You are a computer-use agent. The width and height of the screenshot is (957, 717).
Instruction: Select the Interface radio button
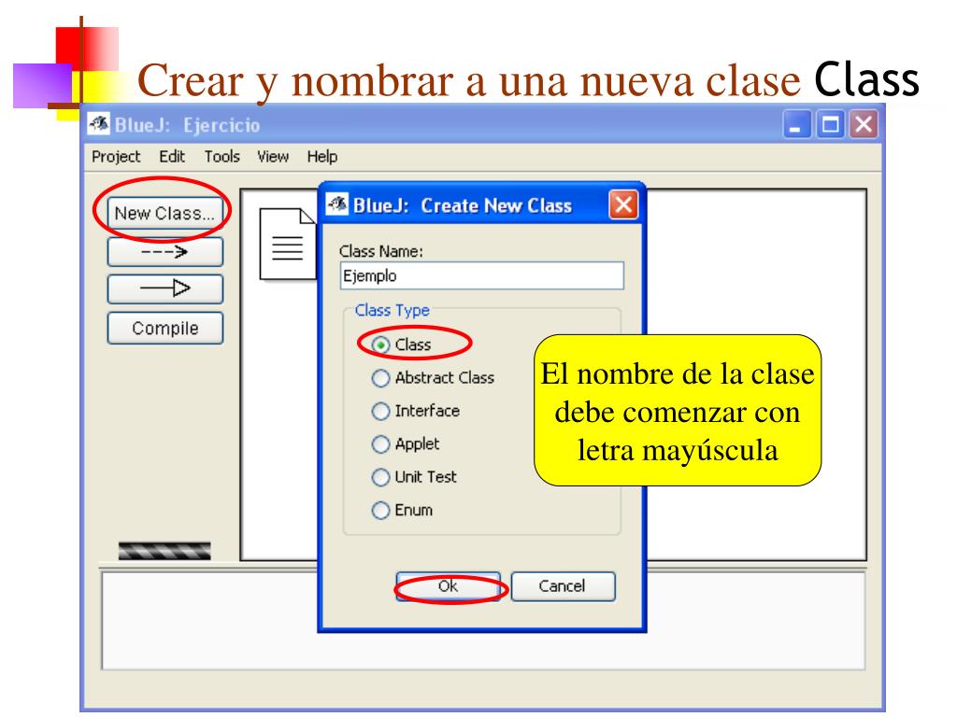pos(380,411)
